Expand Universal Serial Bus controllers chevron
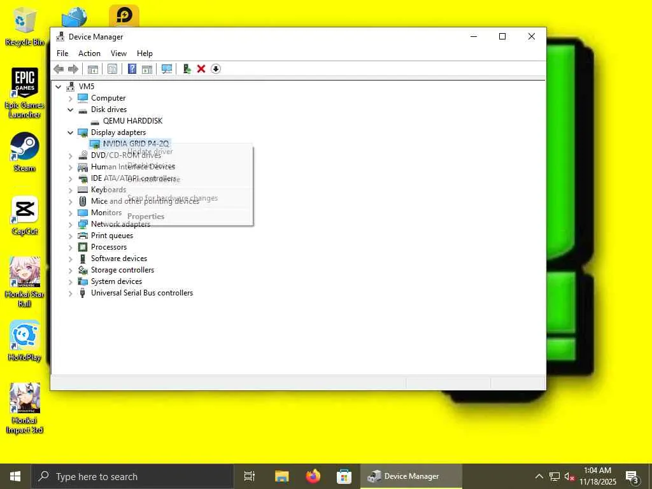The width and height of the screenshot is (652, 489). (70, 293)
